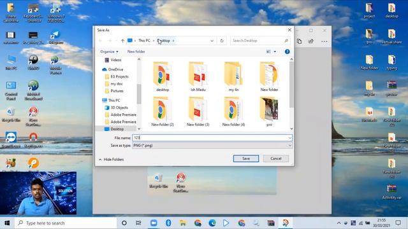The height and width of the screenshot is (229, 408).
Task: Select the 'desktop' folder in Save As list
Action: click(163, 76)
